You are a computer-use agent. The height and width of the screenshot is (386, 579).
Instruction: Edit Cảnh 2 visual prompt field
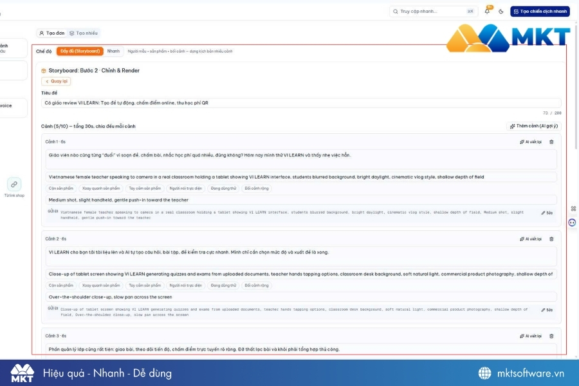[301, 274]
